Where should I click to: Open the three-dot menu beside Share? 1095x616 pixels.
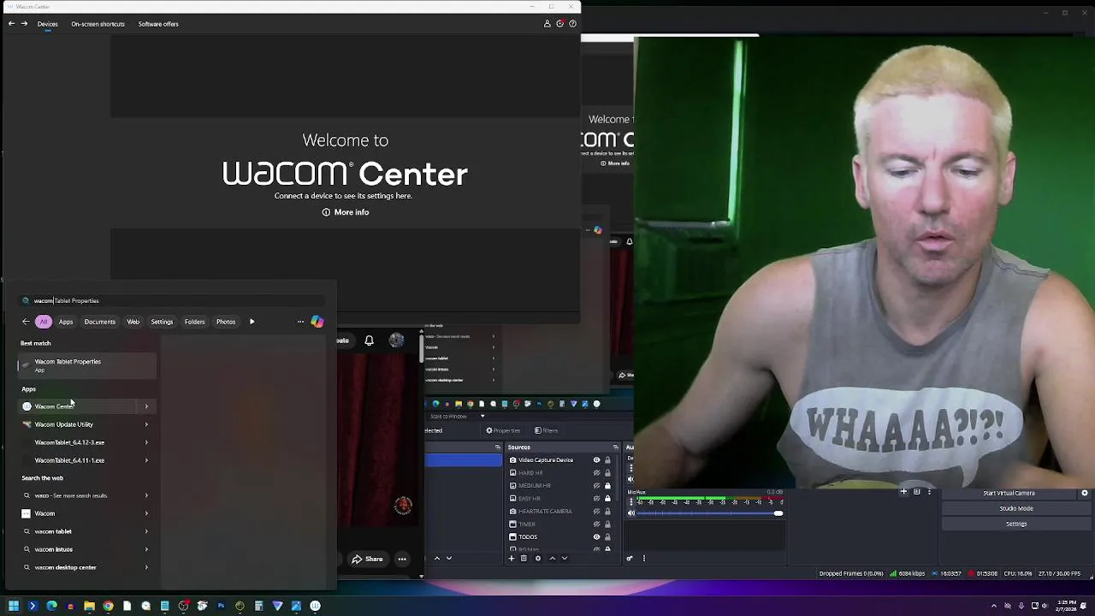[402, 559]
